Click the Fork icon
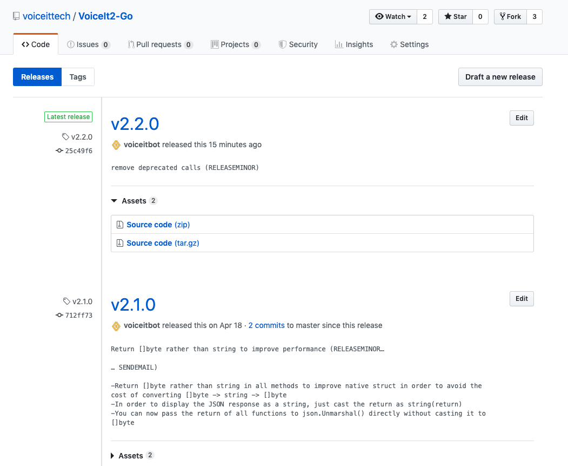Screen dimensions: 568x466 [503, 16]
